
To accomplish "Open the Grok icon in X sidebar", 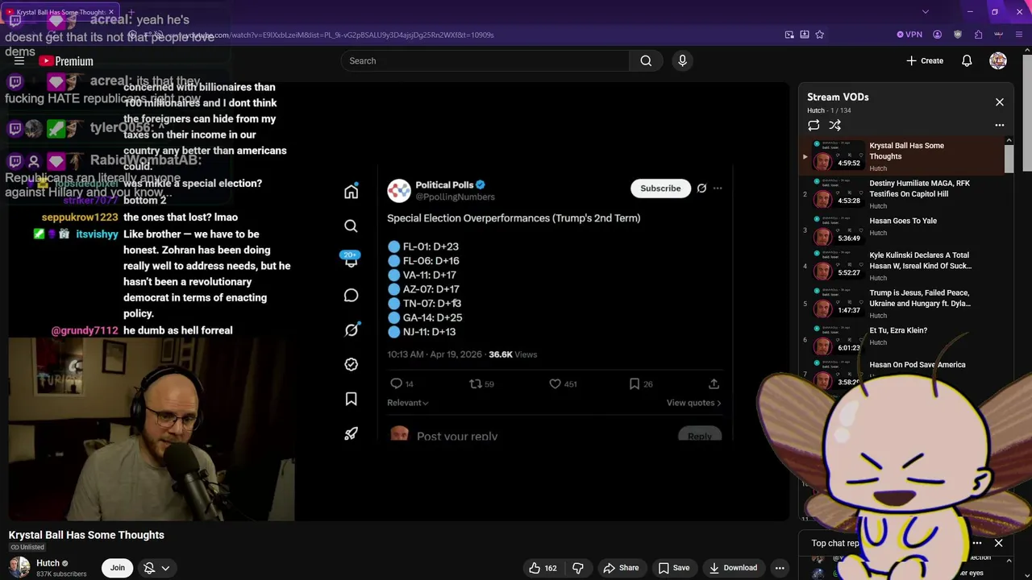I will point(351,330).
